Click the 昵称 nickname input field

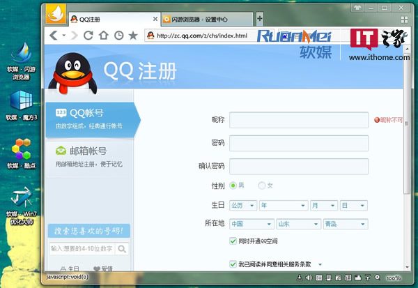(x=299, y=120)
